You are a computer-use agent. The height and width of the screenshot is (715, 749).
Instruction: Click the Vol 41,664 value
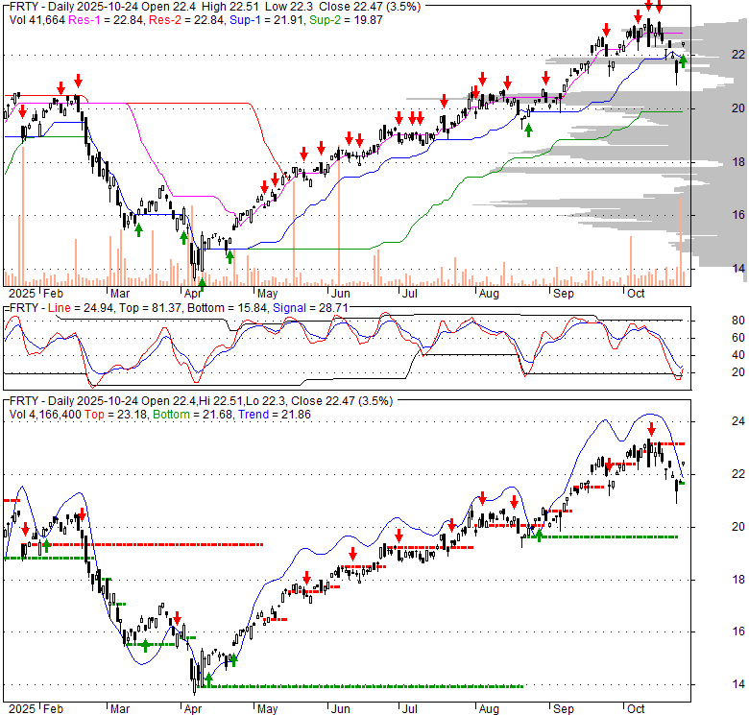point(36,20)
